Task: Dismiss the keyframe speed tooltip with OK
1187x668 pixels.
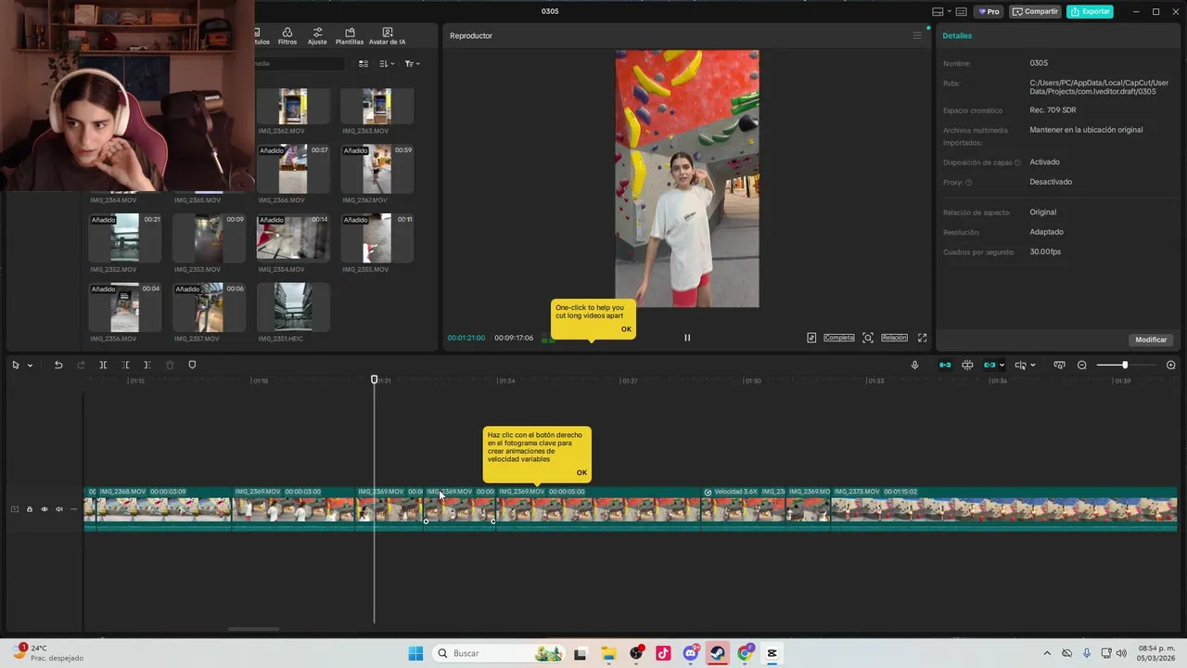Action: point(581,472)
